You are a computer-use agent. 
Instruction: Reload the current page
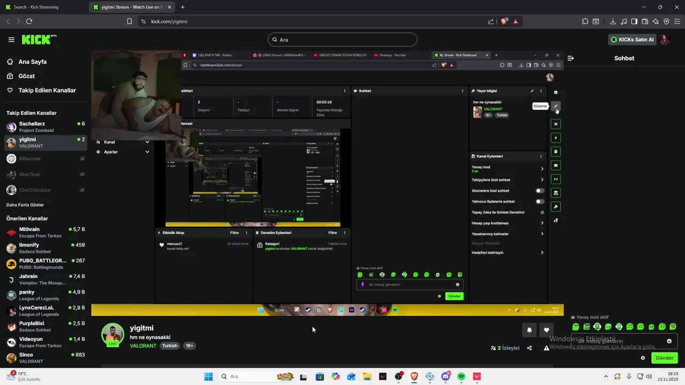(29, 21)
